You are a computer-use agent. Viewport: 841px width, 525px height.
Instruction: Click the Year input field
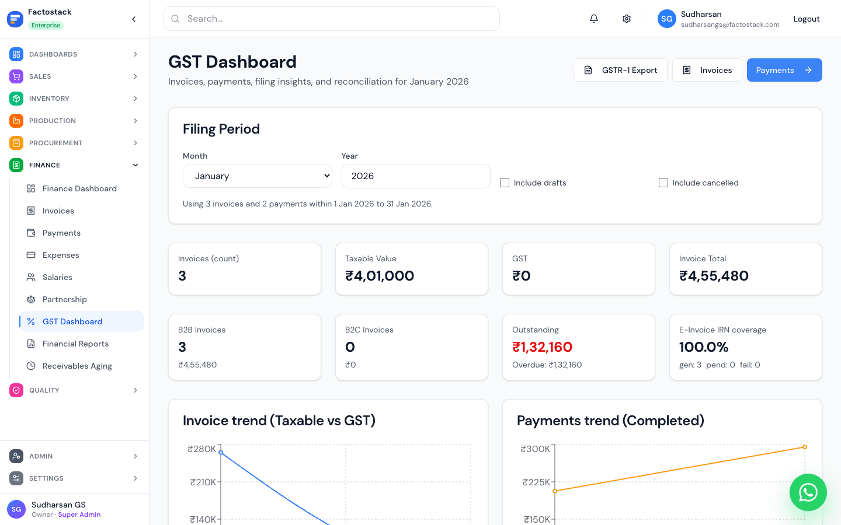point(416,176)
